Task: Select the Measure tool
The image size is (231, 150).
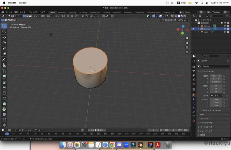Action: pyautogui.click(x=4, y=65)
